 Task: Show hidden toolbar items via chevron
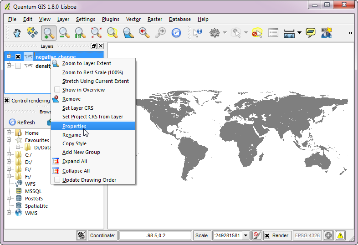pyautogui.click(x=350, y=33)
